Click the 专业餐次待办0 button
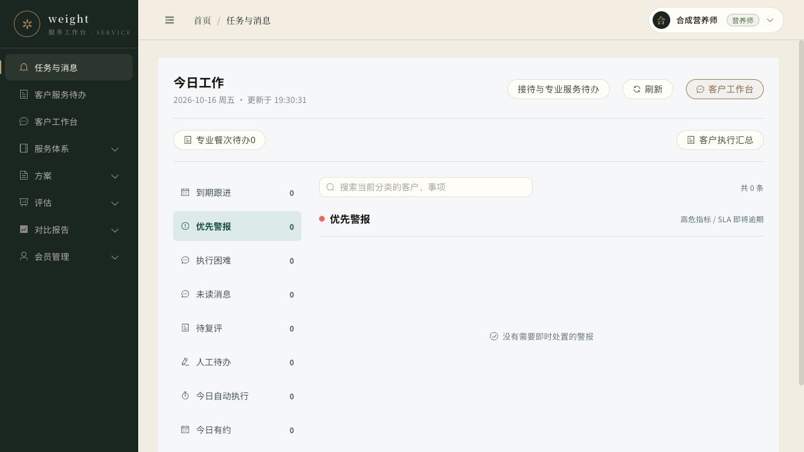This screenshot has width=804, height=452. tap(219, 140)
